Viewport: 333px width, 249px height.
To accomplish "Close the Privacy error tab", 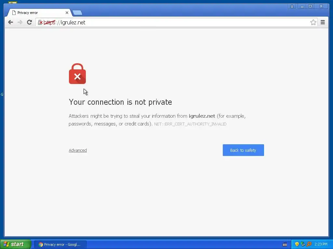I will pyautogui.click(x=67, y=13).
